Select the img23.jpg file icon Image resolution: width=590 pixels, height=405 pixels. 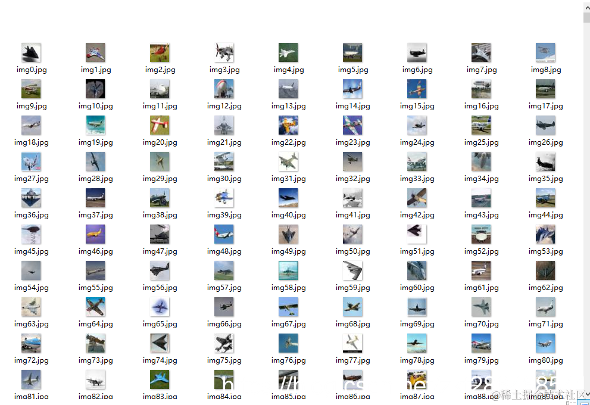(352, 125)
